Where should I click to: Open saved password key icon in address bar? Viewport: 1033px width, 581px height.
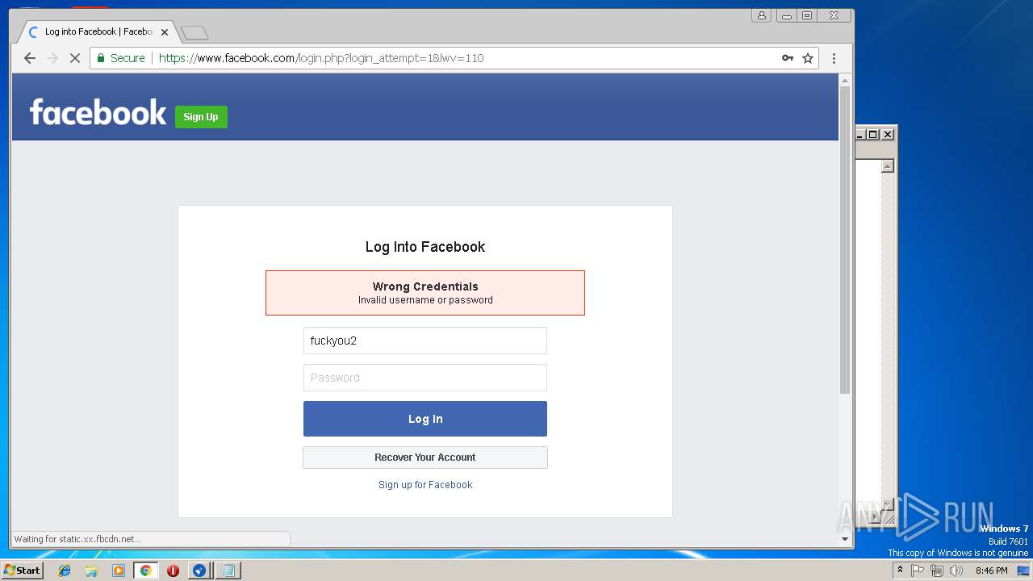[788, 58]
